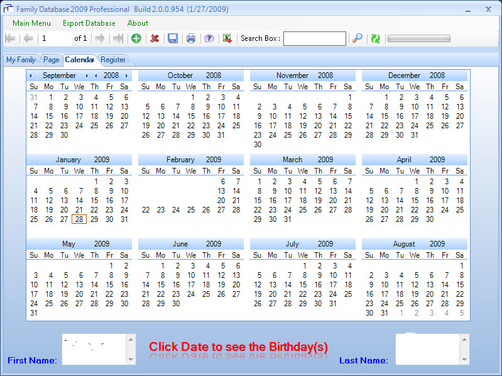Screen dimensions: 502x376
Task: Go to previous record arrow icon
Action: pyautogui.click(x=28, y=39)
